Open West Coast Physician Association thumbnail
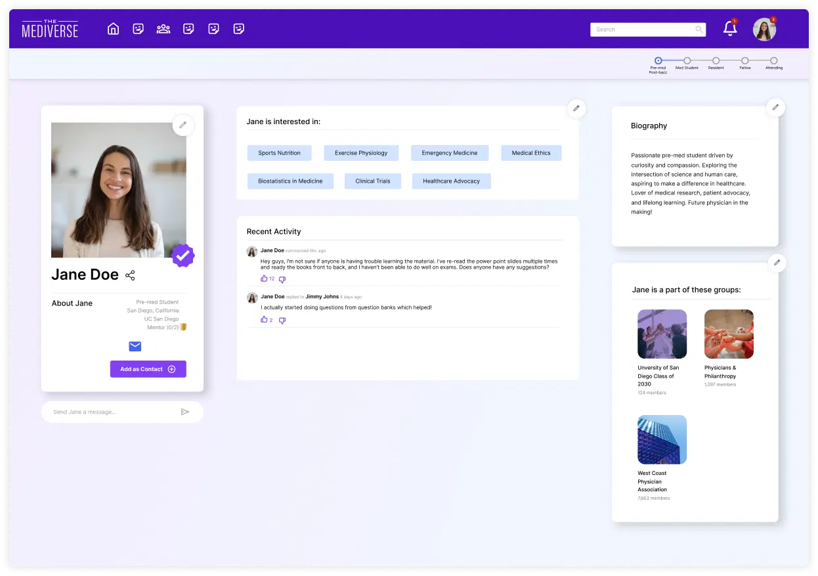Viewport: 818px width, 576px height. 662,439
